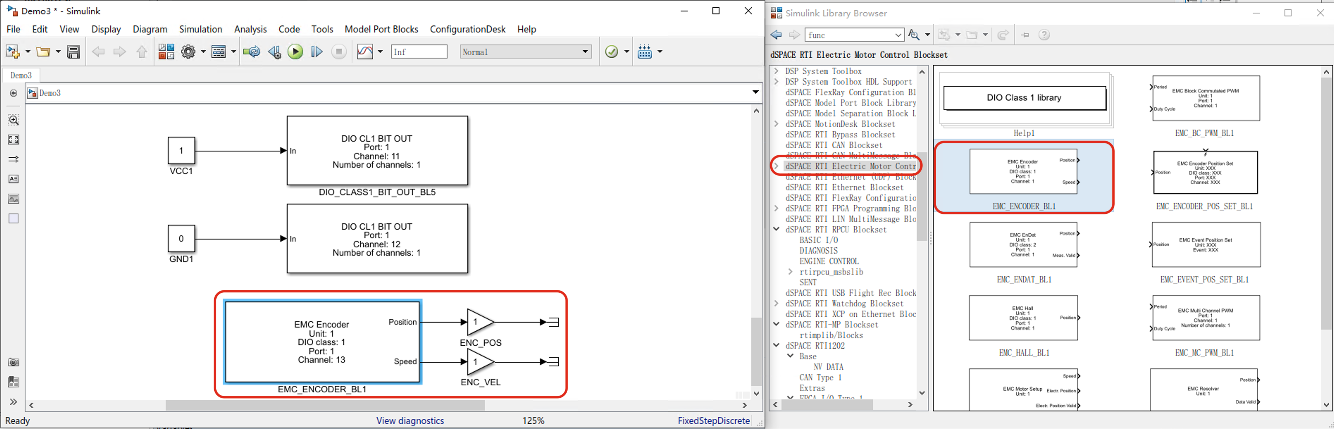
Task: Open the Simulink Library Browser icon
Action: click(x=166, y=52)
